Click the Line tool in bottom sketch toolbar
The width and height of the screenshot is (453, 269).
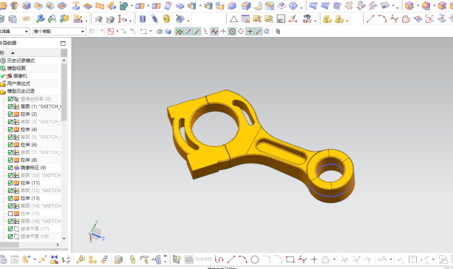(231, 259)
